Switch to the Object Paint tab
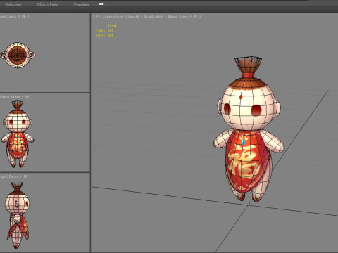Viewport: 338px width, 253px height. click(48, 4)
